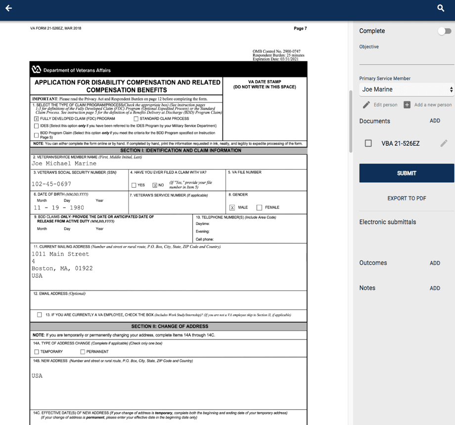Toggle the Complete switch
The width and height of the screenshot is (455, 425).
pyautogui.click(x=444, y=31)
